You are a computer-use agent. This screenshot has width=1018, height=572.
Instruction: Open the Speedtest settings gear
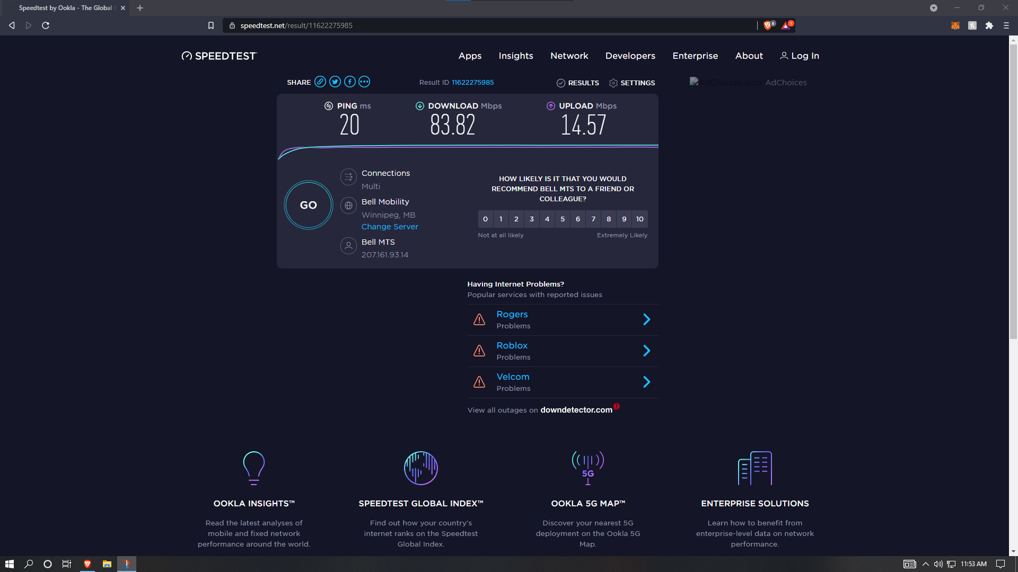613,83
